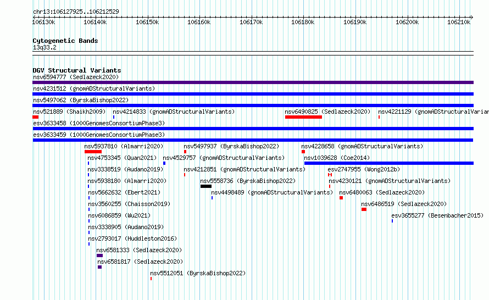This screenshot has width=489, height=300.
Task: Select the red bar under nsv6490825
Action: click(303, 117)
